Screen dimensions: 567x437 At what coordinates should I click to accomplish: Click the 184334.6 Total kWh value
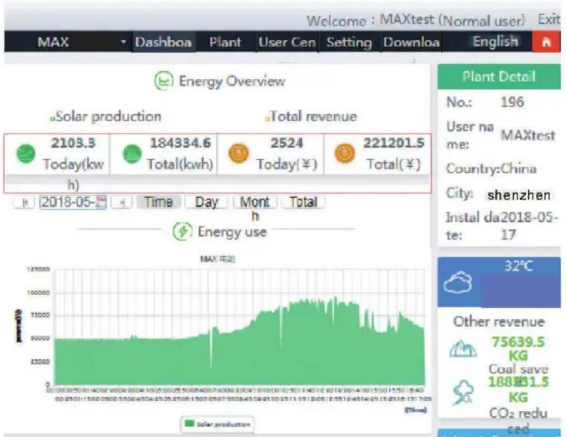click(x=180, y=143)
